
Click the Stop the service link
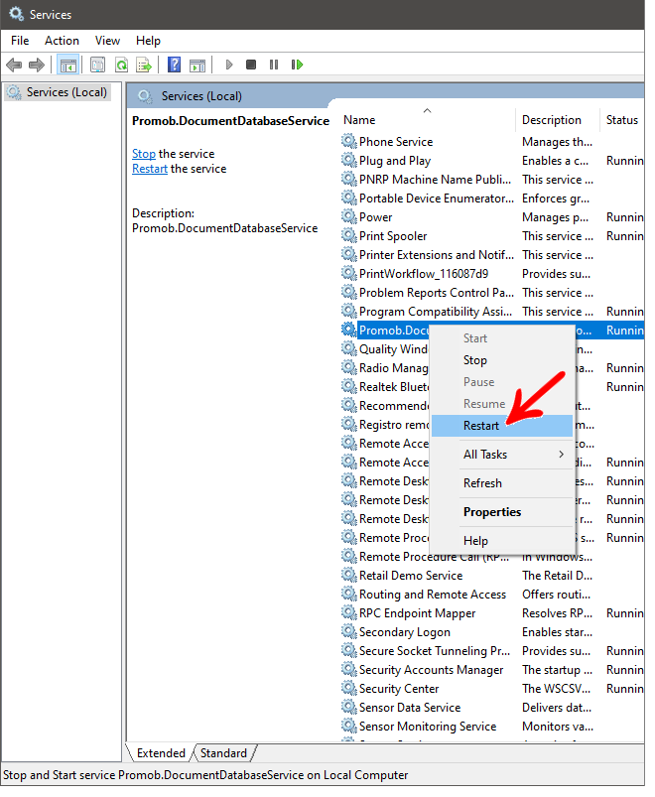pyautogui.click(x=144, y=154)
